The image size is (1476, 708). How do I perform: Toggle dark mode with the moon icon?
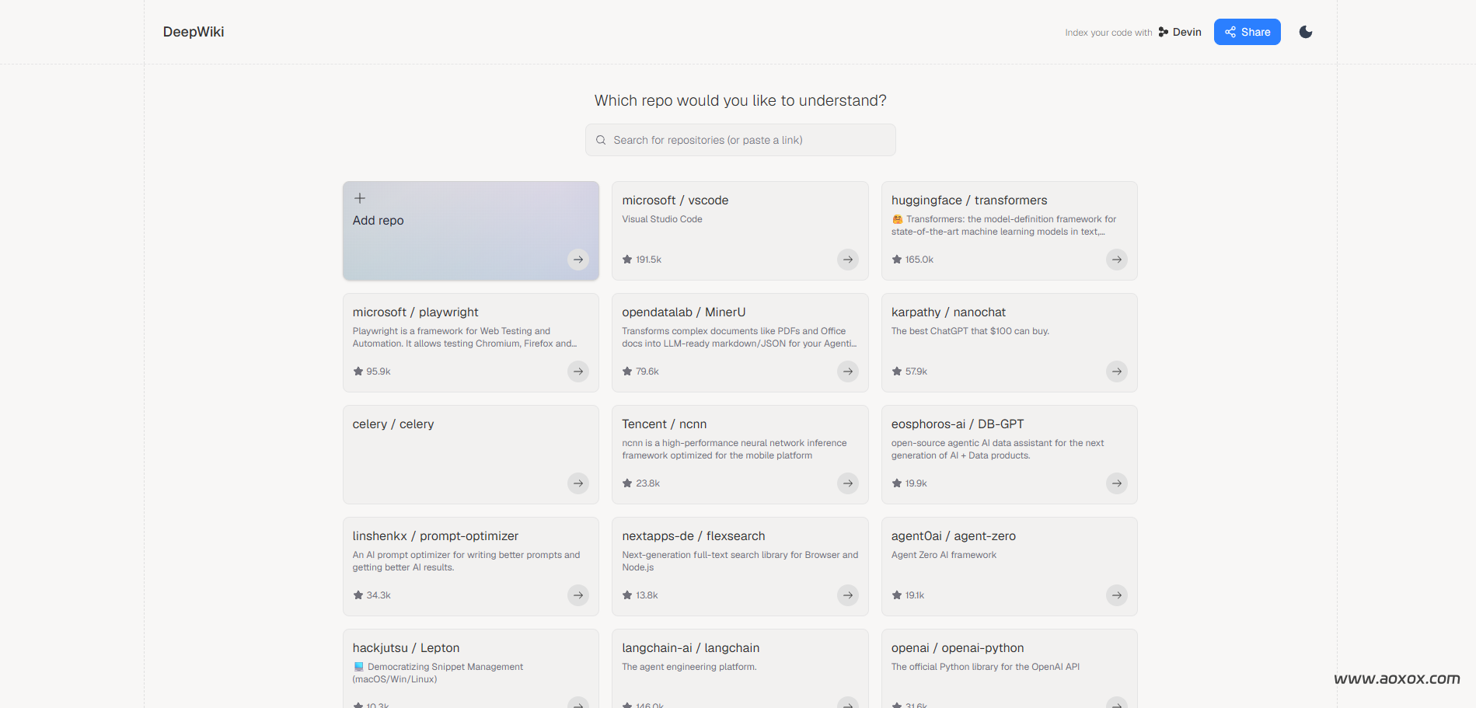pyautogui.click(x=1306, y=32)
